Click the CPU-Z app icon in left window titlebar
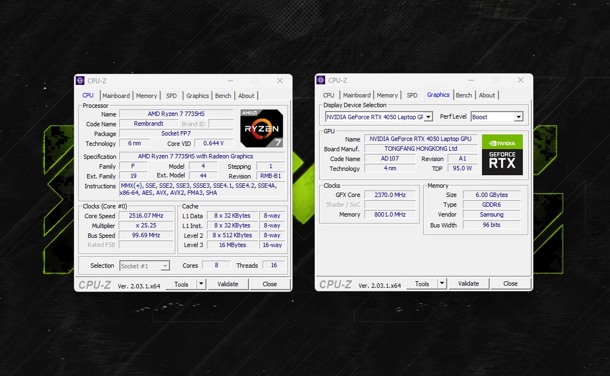 click(x=80, y=81)
